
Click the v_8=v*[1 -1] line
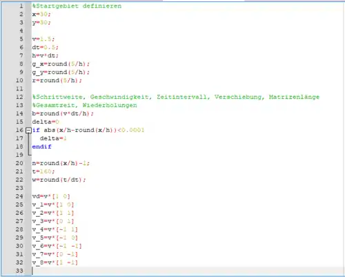coord(55,262)
